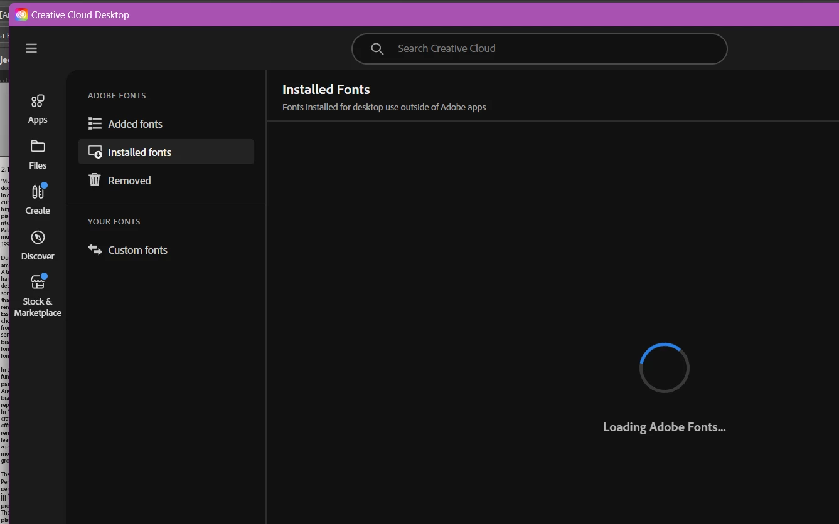Image resolution: width=839 pixels, height=524 pixels.
Task: Click the Creative Cloud Desktop title text
Action: (80, 14)
